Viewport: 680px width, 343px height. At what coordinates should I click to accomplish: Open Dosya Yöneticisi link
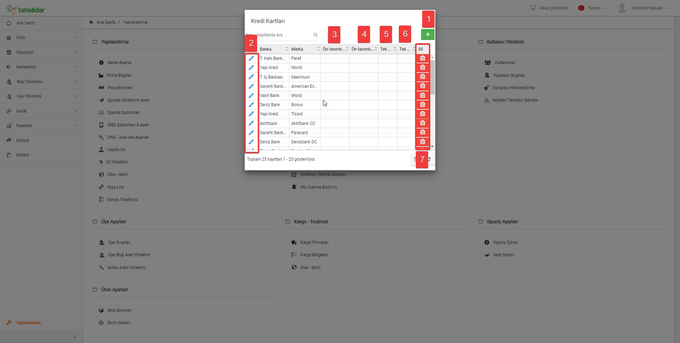(123, 200)
